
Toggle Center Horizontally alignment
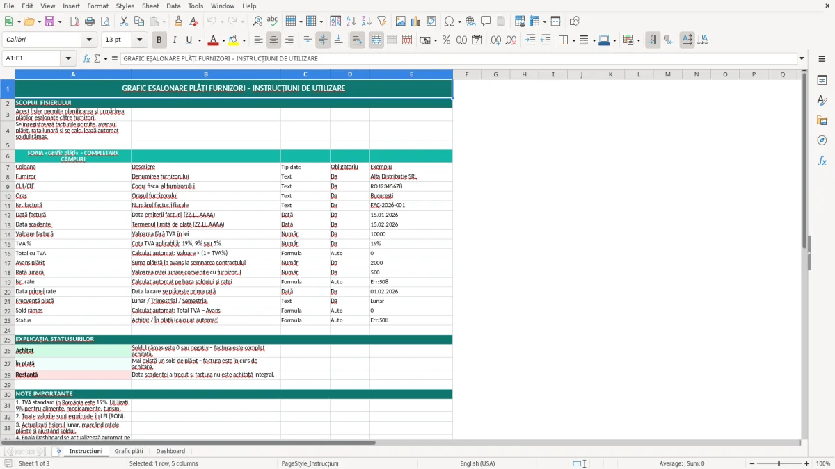274,40
